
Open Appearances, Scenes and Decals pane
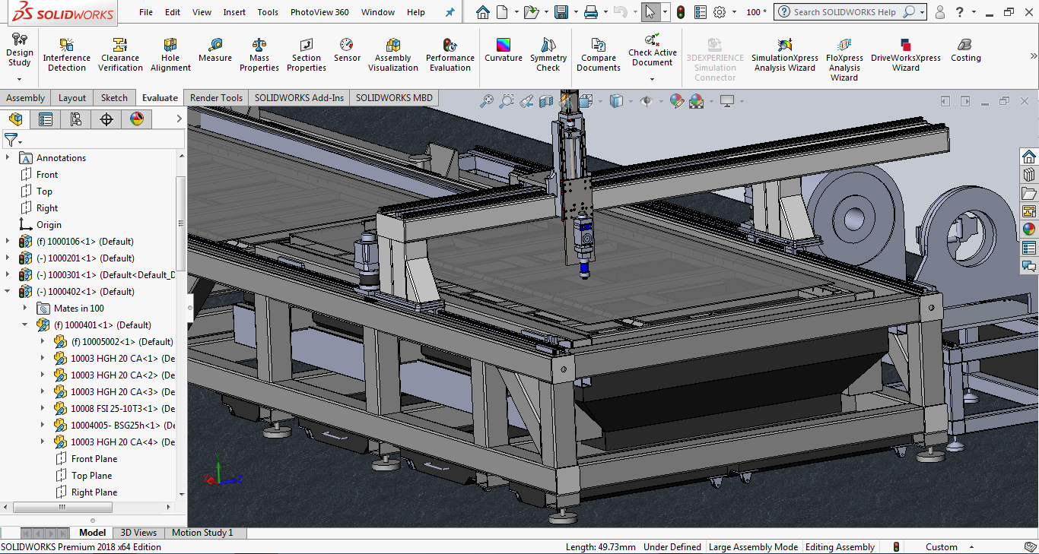(1029, 229)
